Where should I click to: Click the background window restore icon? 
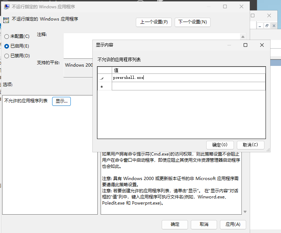(x=267, y=26)
